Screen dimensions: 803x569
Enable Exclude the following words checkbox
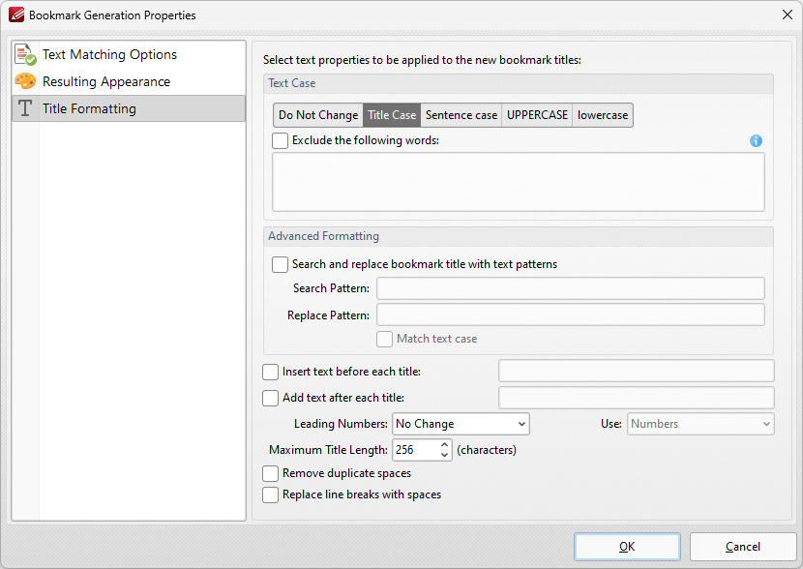click(281, 141)
